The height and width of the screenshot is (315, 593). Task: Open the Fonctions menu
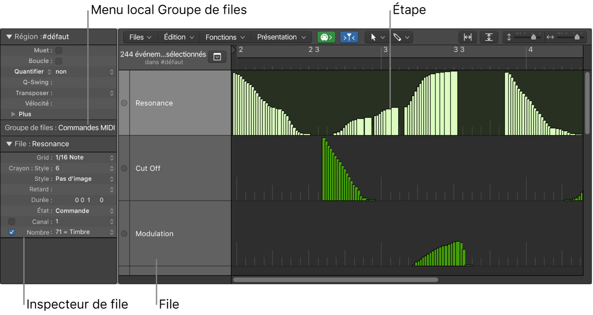coord(225,37)
